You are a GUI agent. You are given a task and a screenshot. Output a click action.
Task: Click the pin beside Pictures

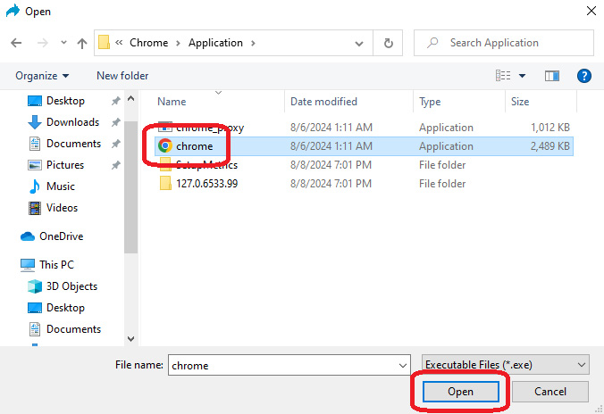[x=115, y=165]
